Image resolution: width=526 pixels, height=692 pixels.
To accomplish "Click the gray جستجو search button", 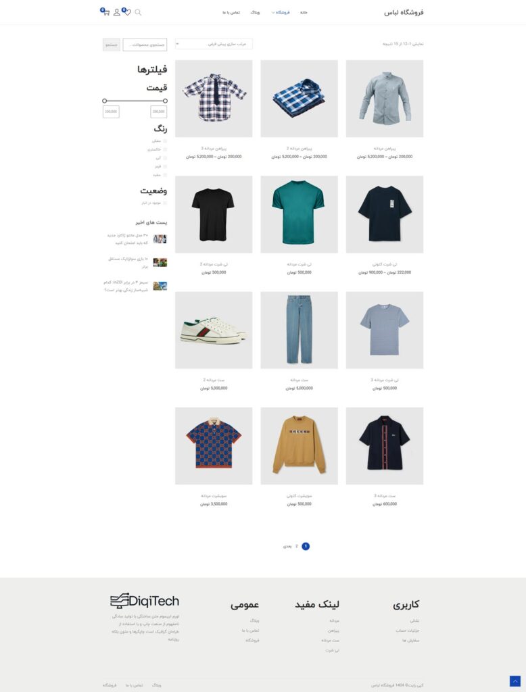I will pos(112,45).
